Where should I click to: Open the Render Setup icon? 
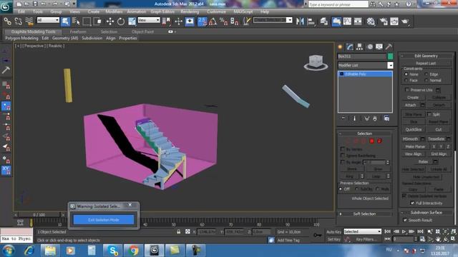click(384, 21)
